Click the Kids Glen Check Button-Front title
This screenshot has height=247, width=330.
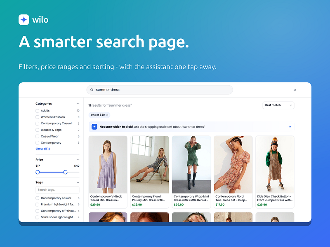(275, 198)
